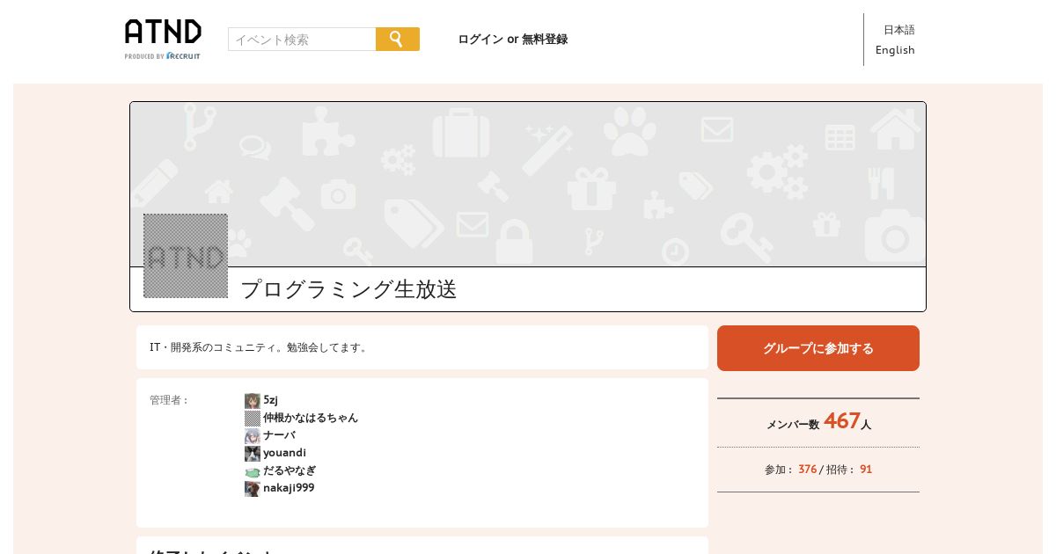Open administrator name youandi
Viewport: 1056px width, 554px height.
(285, 453)
